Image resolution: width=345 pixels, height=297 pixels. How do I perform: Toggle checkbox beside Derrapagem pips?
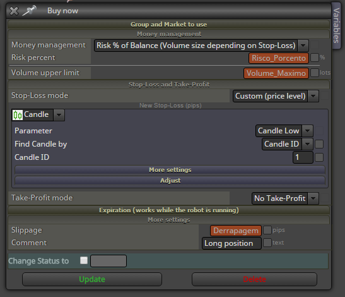267,230
